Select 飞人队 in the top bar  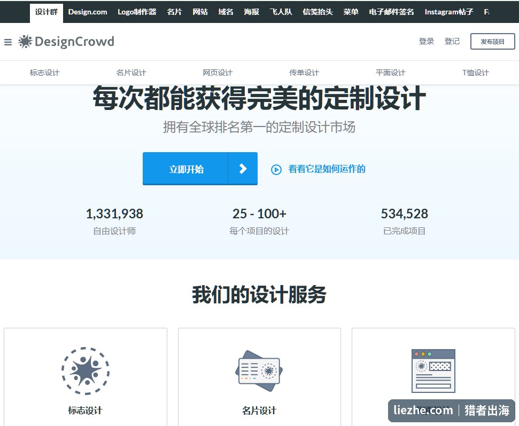click(281, 12)
